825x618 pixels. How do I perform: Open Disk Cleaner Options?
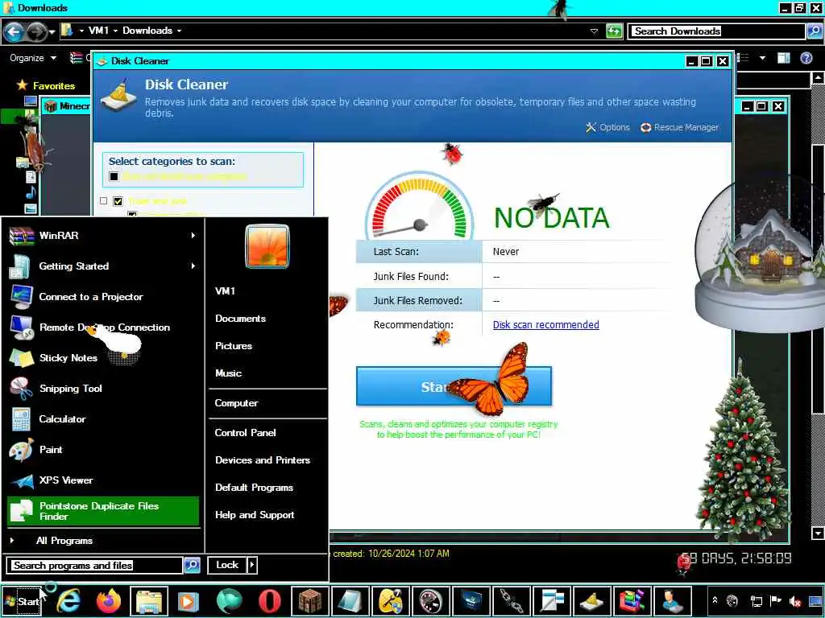[x=607, y=127]
